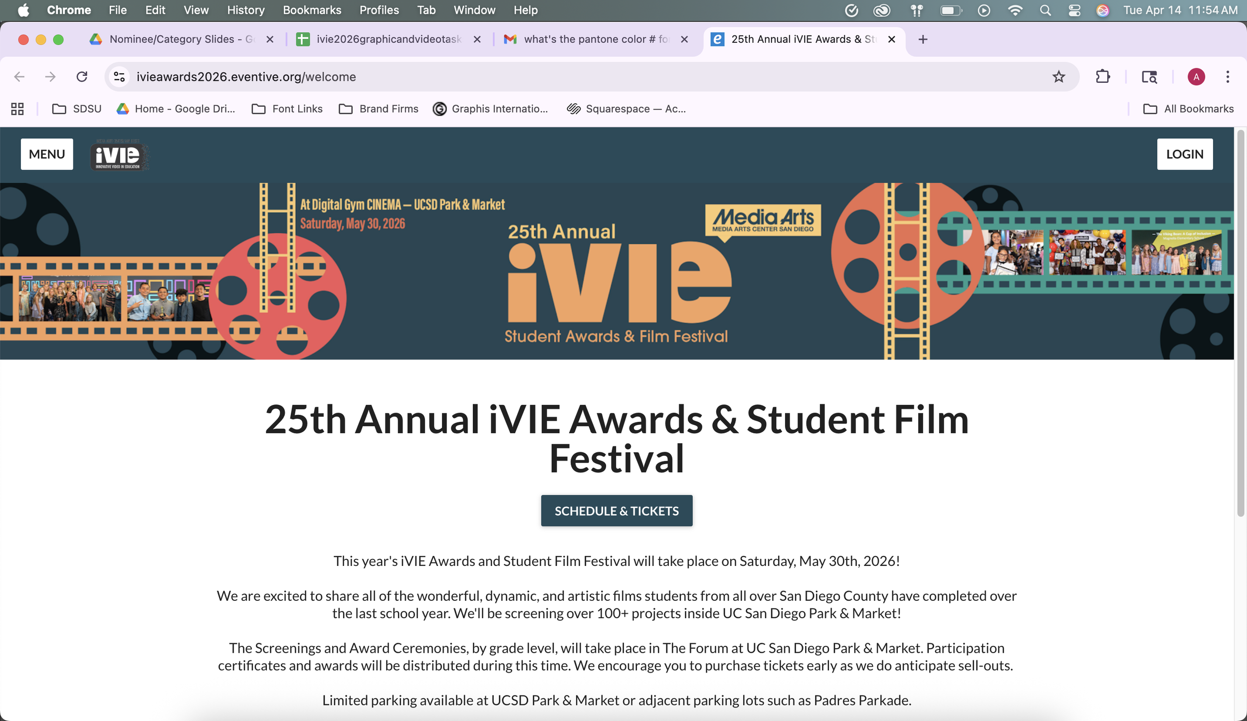This screenshot has width=1247, height=721.
Task: Open the apps grid in bookmarks bar
Action: point(17,109)
